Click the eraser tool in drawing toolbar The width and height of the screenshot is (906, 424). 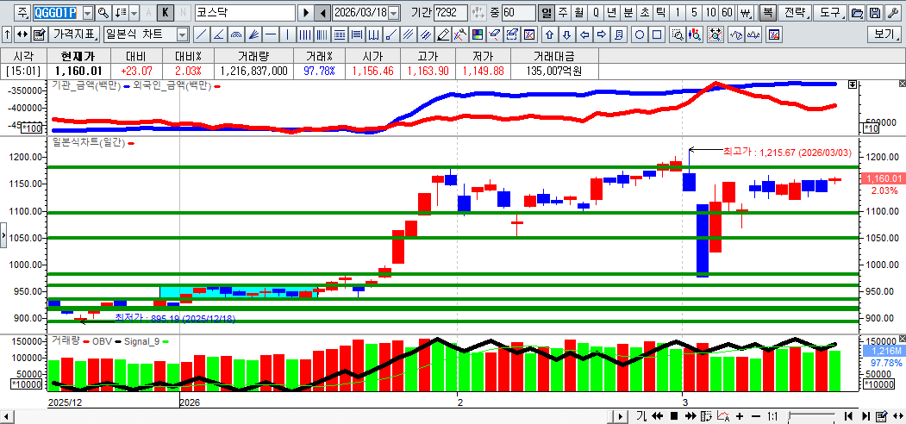pyautogui.click(x=442, y=34)
